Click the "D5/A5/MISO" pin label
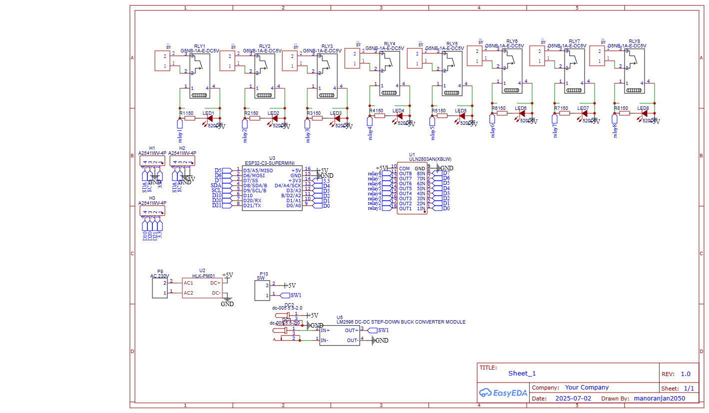709x413 pixels. tap(258, 170)
